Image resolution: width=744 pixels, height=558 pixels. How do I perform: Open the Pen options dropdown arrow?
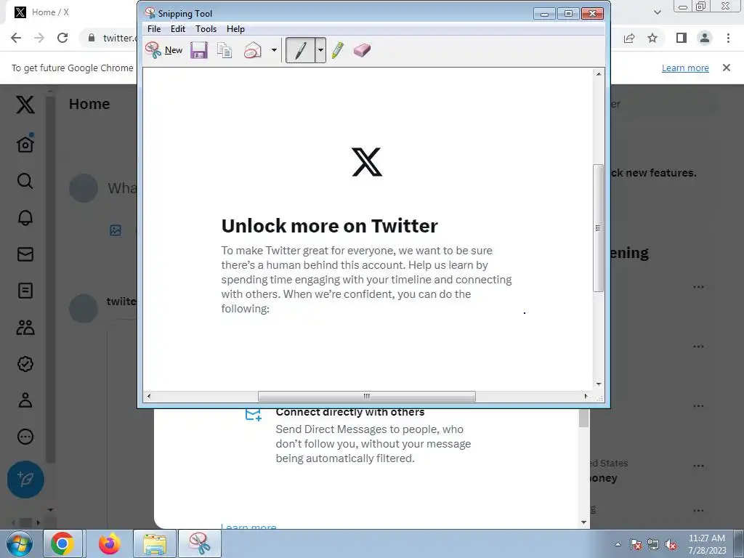point(320,50)
